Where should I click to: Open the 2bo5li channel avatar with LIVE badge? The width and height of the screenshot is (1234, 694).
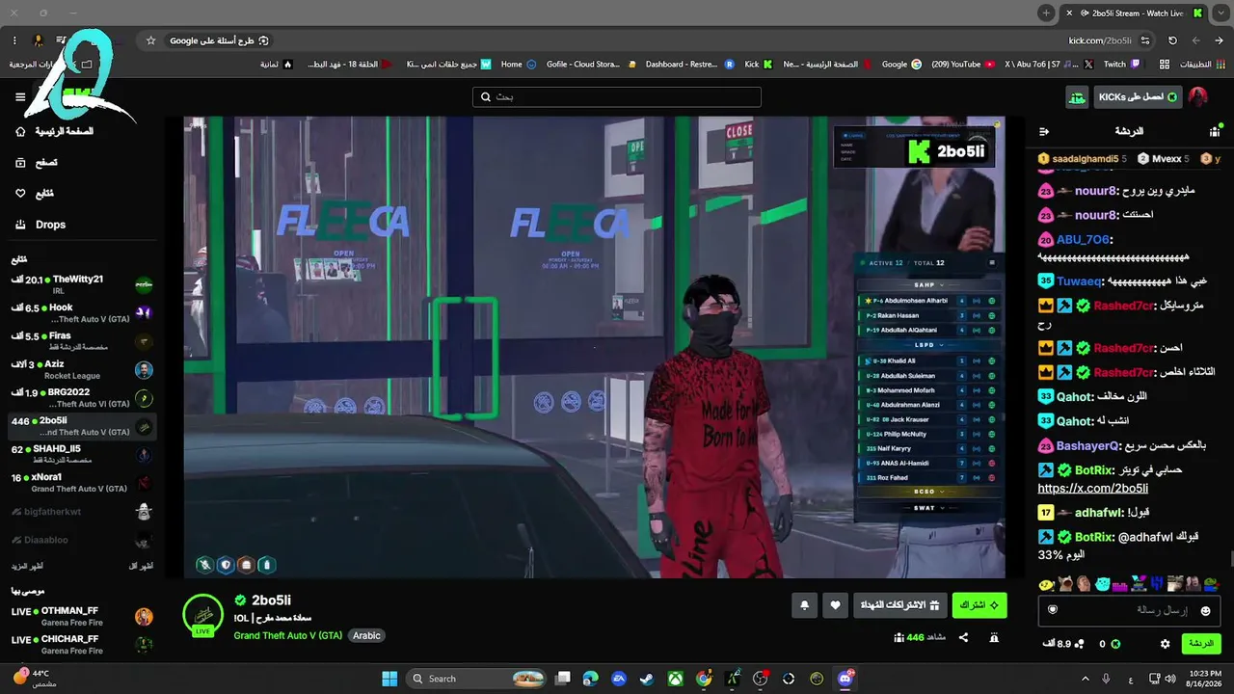[202, 616]
